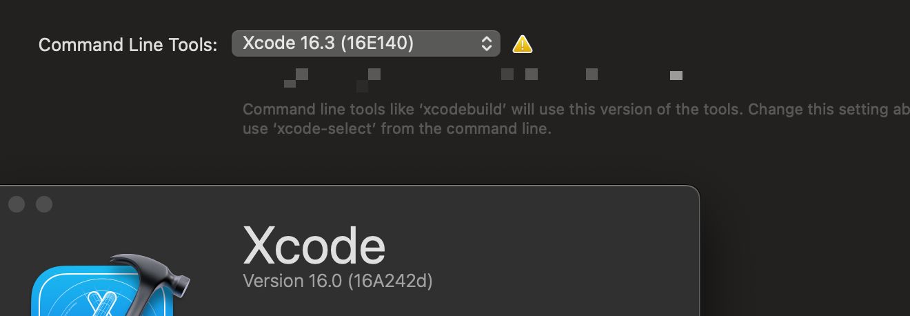Click the "Command Line Tools:" label
This screenshot has height=316, width=910.
[x=128, y=45]
